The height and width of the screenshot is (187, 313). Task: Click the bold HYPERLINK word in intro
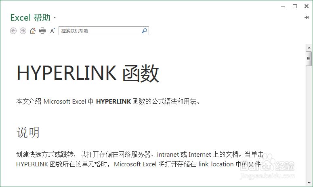point(113,102)
